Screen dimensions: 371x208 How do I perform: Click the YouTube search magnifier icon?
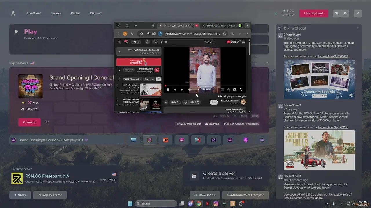tap(156, 42)
